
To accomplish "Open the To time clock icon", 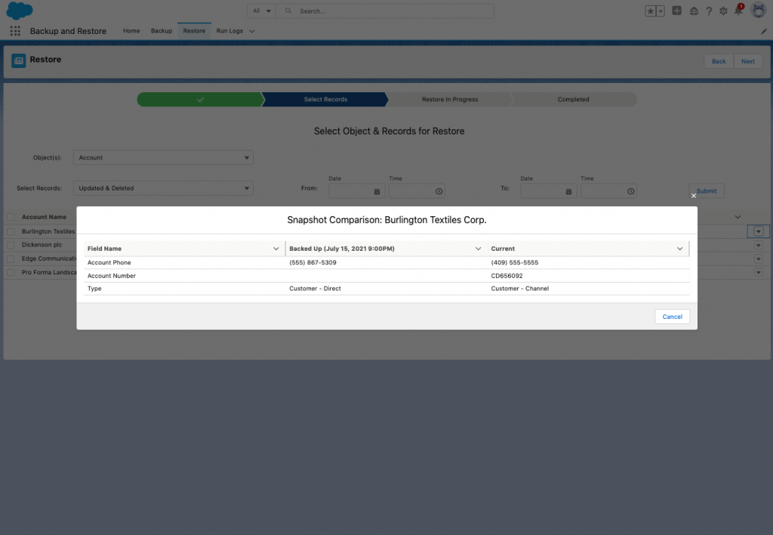I will (630, 191).
